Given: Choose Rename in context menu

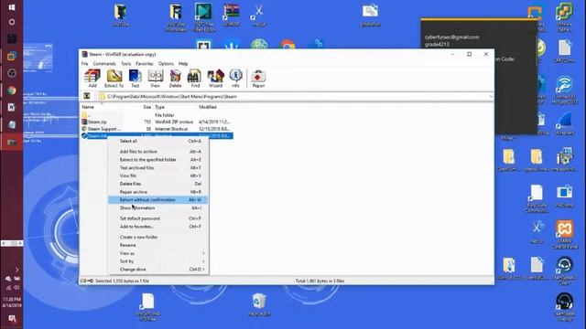Looking at the screenshot, I should click(x=158, y=246).
